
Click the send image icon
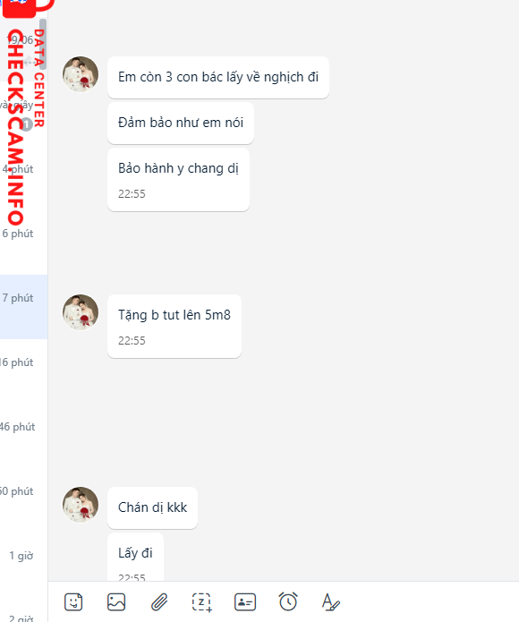tap(116, 602)
